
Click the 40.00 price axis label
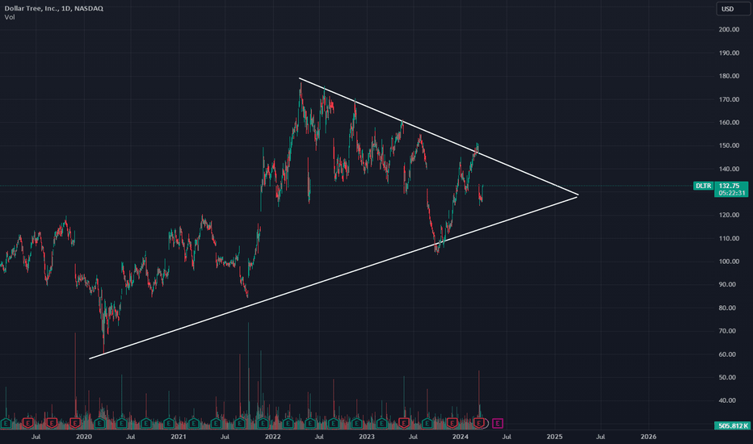point(727,400)
